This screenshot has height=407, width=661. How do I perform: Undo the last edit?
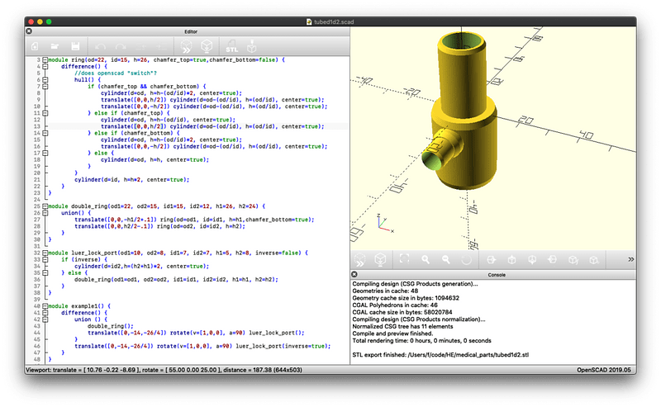(x=100, y=46)
